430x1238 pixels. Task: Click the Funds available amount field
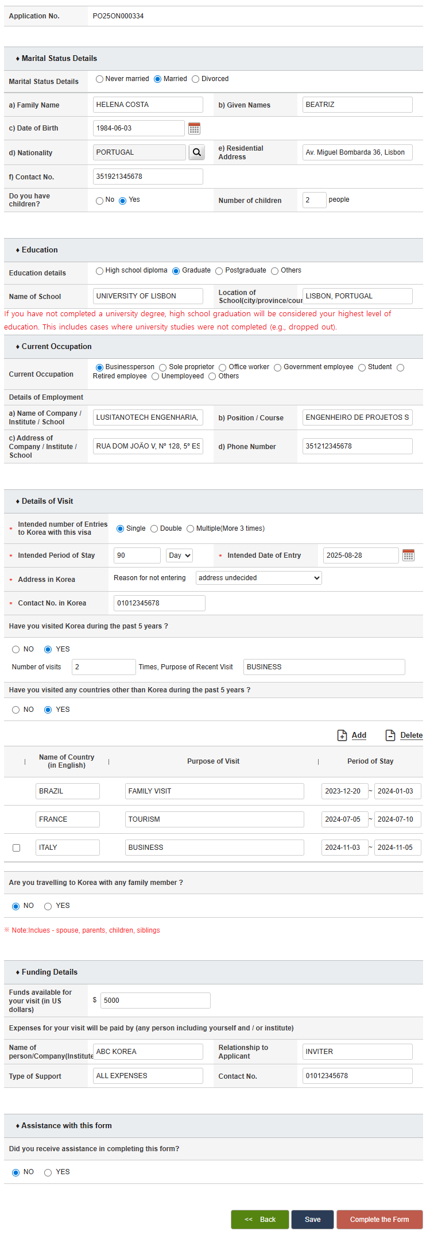[x=155, y=1001]
